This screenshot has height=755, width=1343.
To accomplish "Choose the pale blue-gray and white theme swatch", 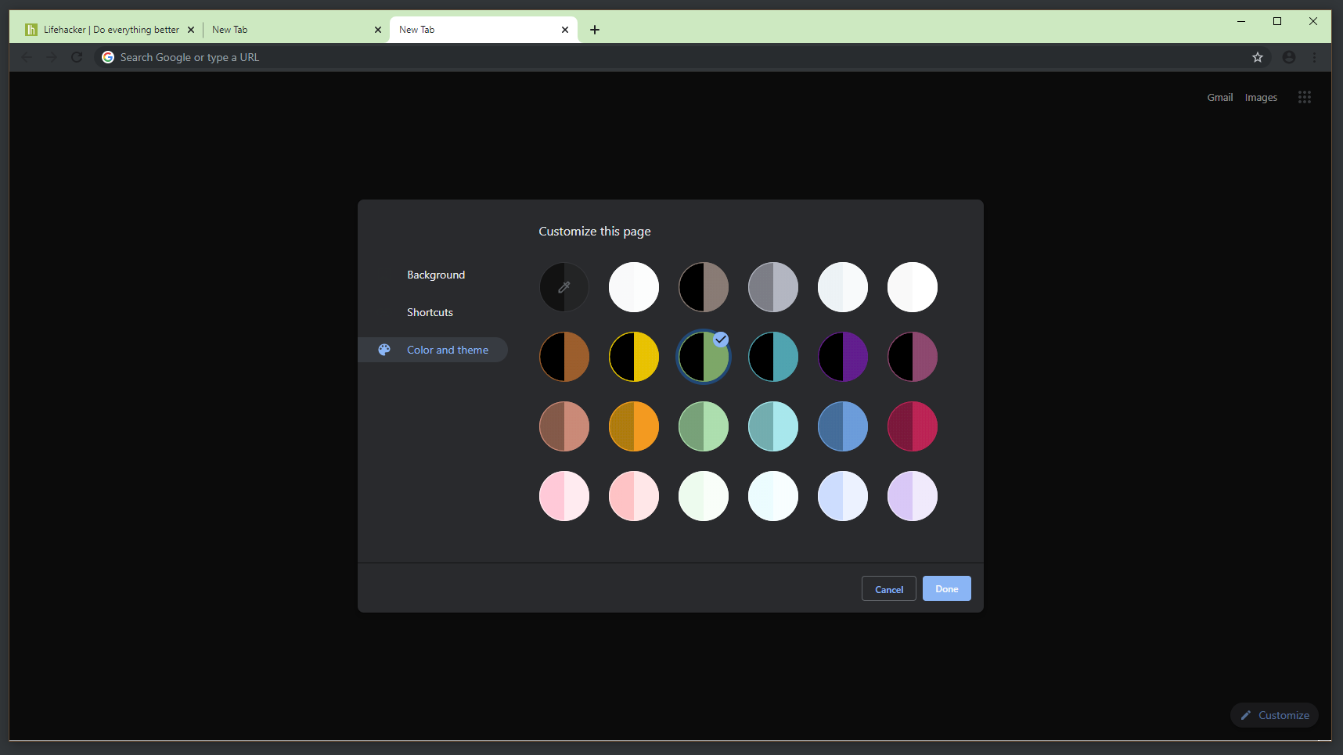I will (x=843, y=287).
